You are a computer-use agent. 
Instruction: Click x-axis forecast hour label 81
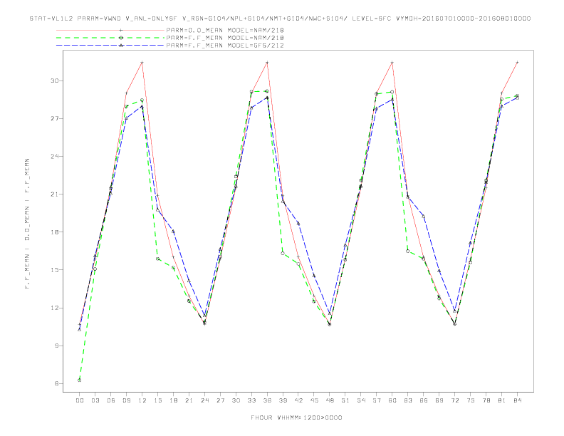pos(502,400)
